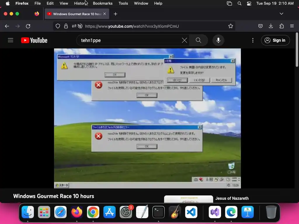Image resolution: width=299 pixels, height=224 pixels.
Task: Open Firefox application menu
Action: tap(292, 26)
